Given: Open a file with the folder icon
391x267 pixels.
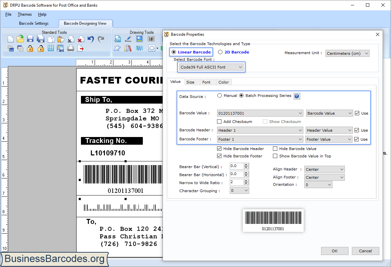Looking at the screenshot, I should point(20,39).
